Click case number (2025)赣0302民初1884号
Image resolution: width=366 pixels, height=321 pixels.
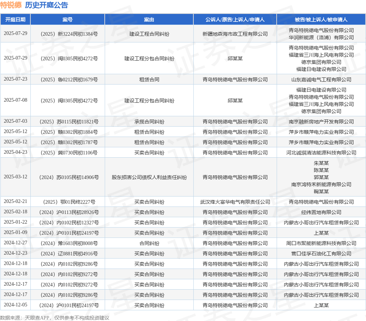point(68,132)
